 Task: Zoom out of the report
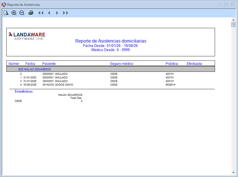pos(22,13)
